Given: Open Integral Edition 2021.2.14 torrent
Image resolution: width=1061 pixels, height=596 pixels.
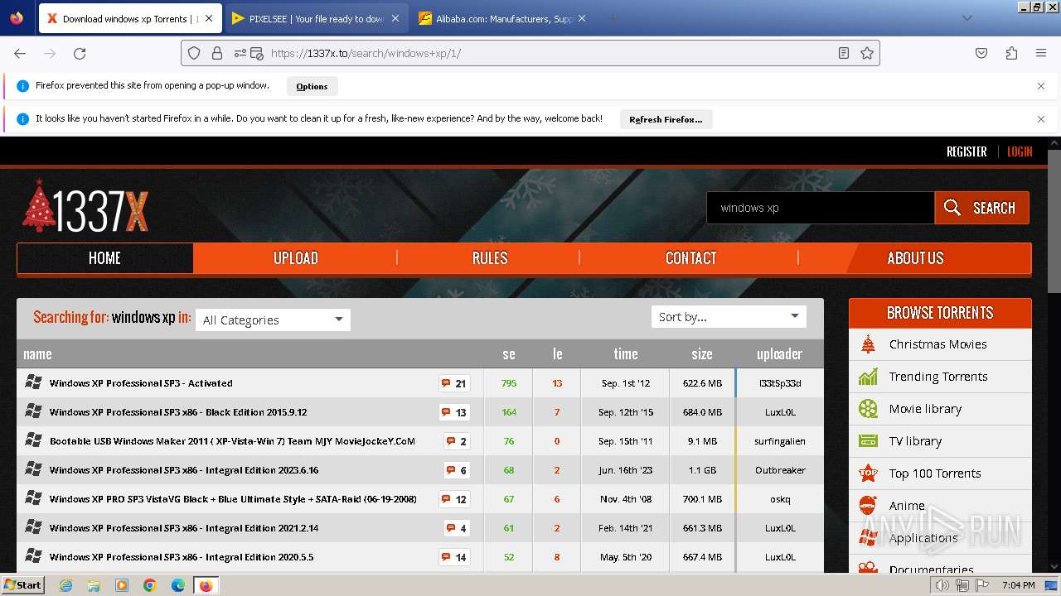Looking at the screenshot, I should coord(184,528).
